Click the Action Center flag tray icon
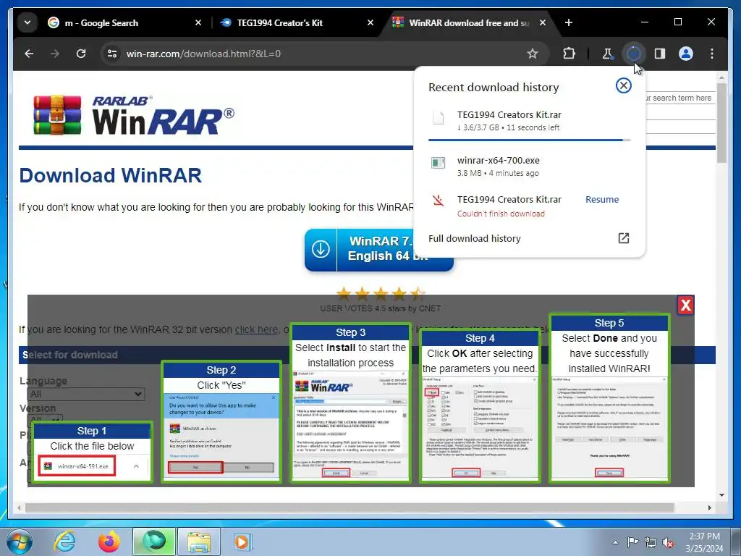The height and width of the screenshot is (556, 741). click(632, 542)
